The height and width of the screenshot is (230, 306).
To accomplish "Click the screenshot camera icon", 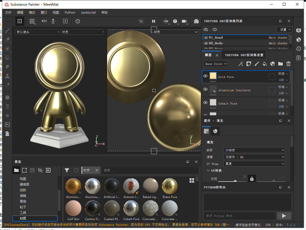I will coord(196,21).
